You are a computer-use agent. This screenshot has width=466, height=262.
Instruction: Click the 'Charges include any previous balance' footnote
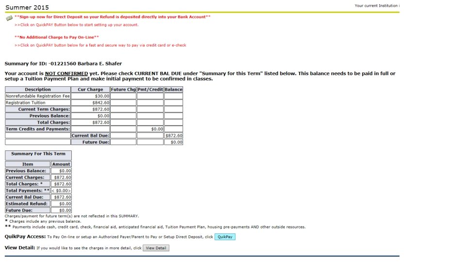(x=43, y=221)
